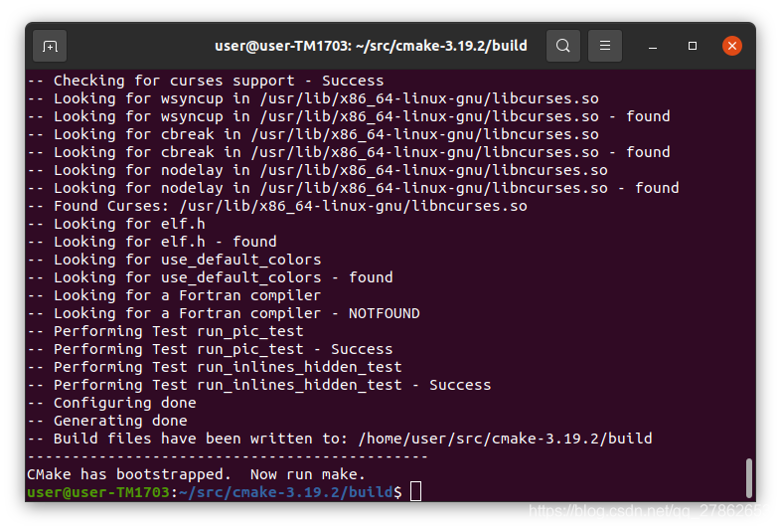Click 'Build files have been written to' line
This screenshot has width=781, height=530.
(340, 439)
